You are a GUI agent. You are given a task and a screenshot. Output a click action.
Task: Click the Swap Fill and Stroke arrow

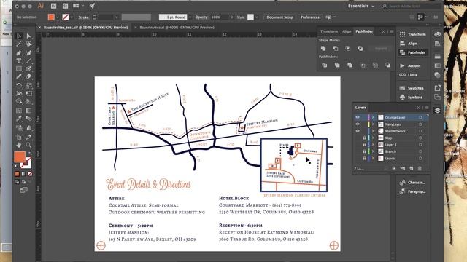point(30,154)
